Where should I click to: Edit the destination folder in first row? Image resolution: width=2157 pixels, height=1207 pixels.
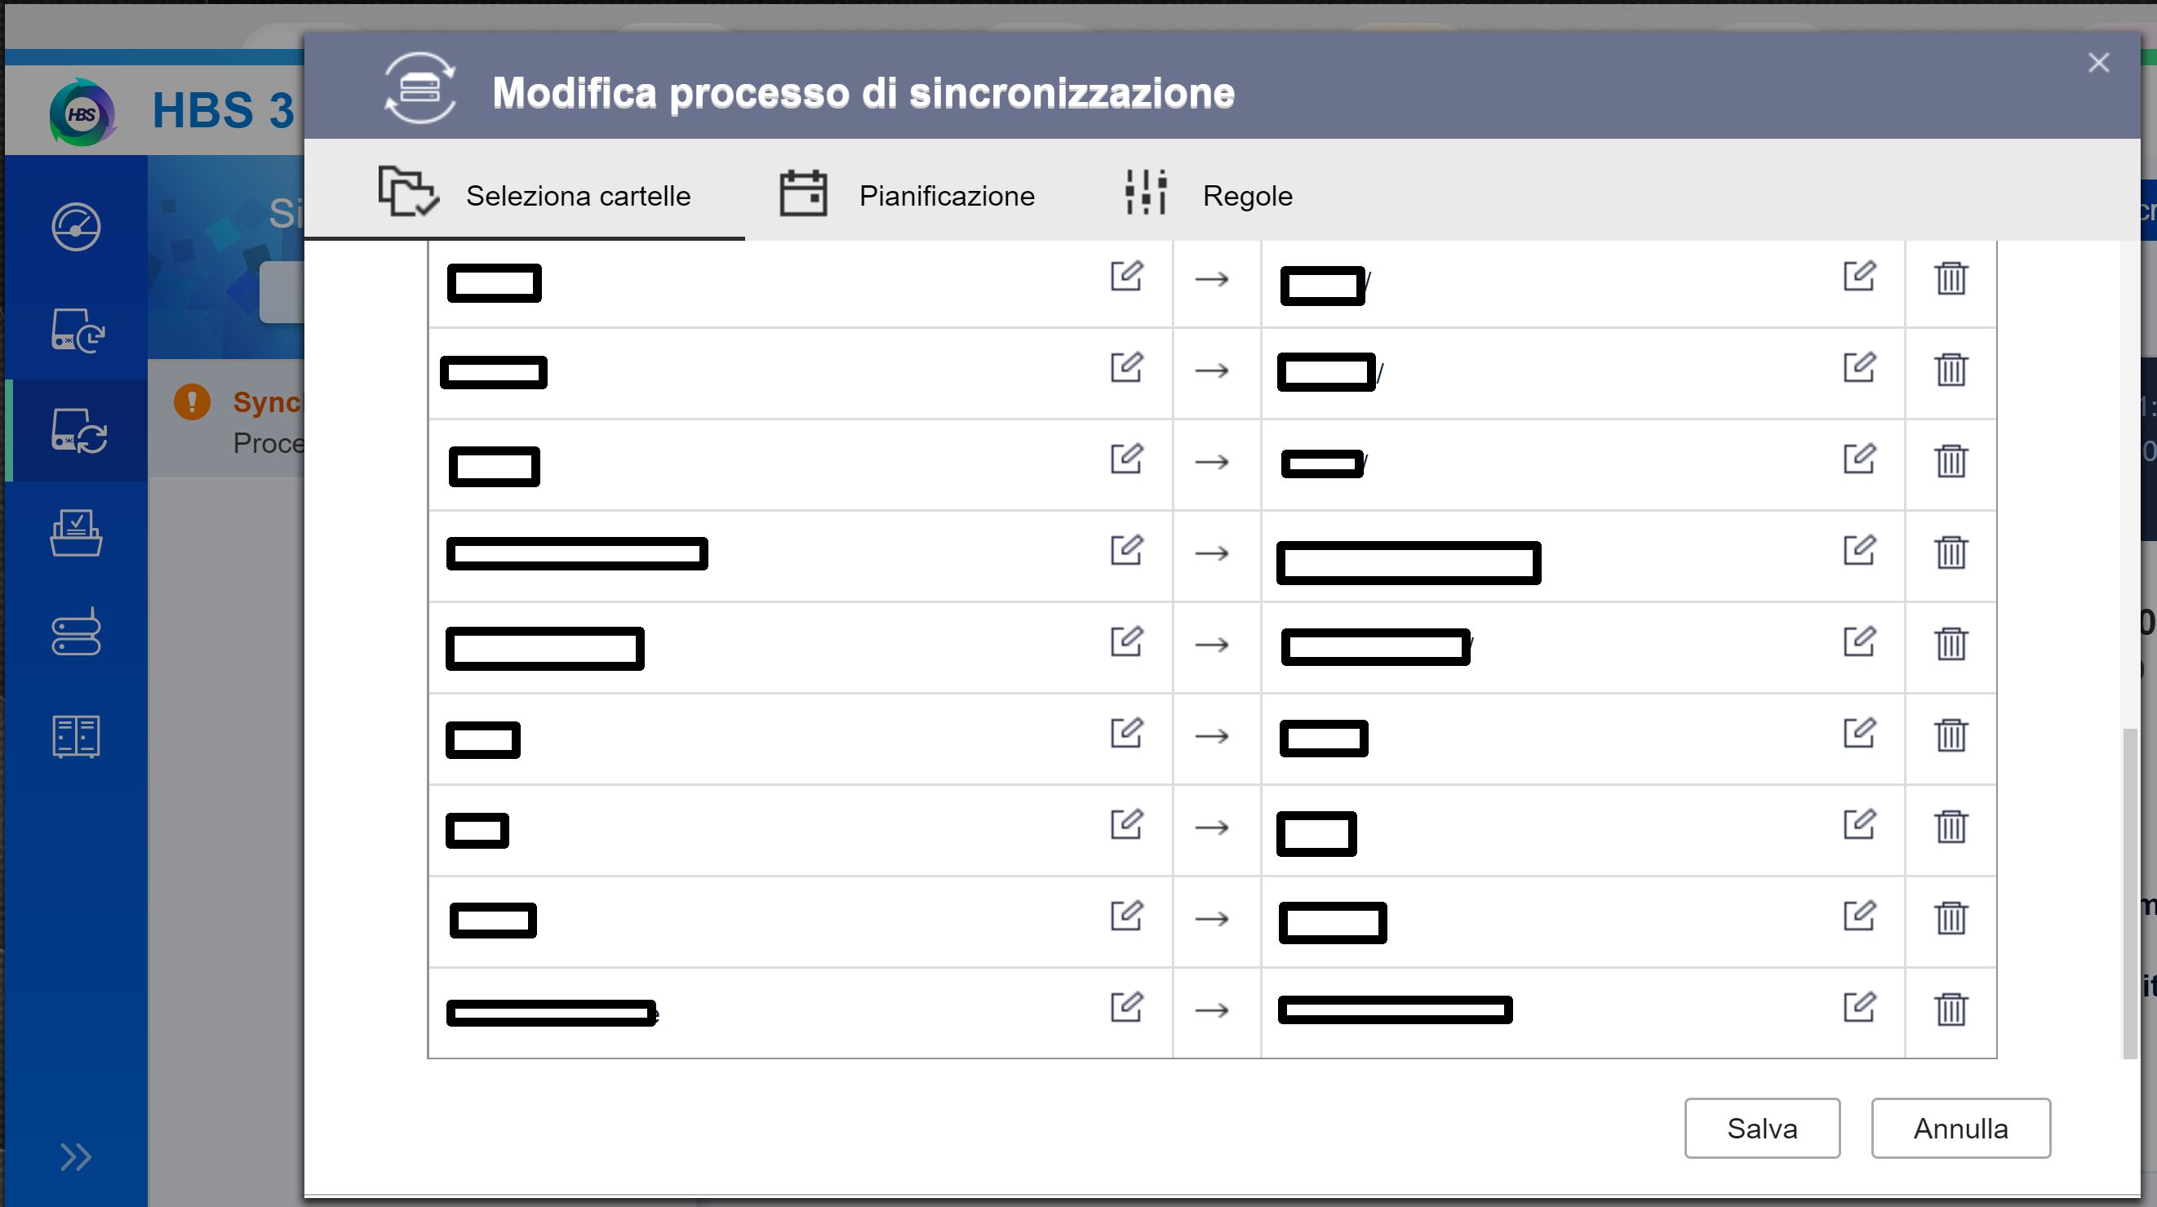tap(1859, 276)
